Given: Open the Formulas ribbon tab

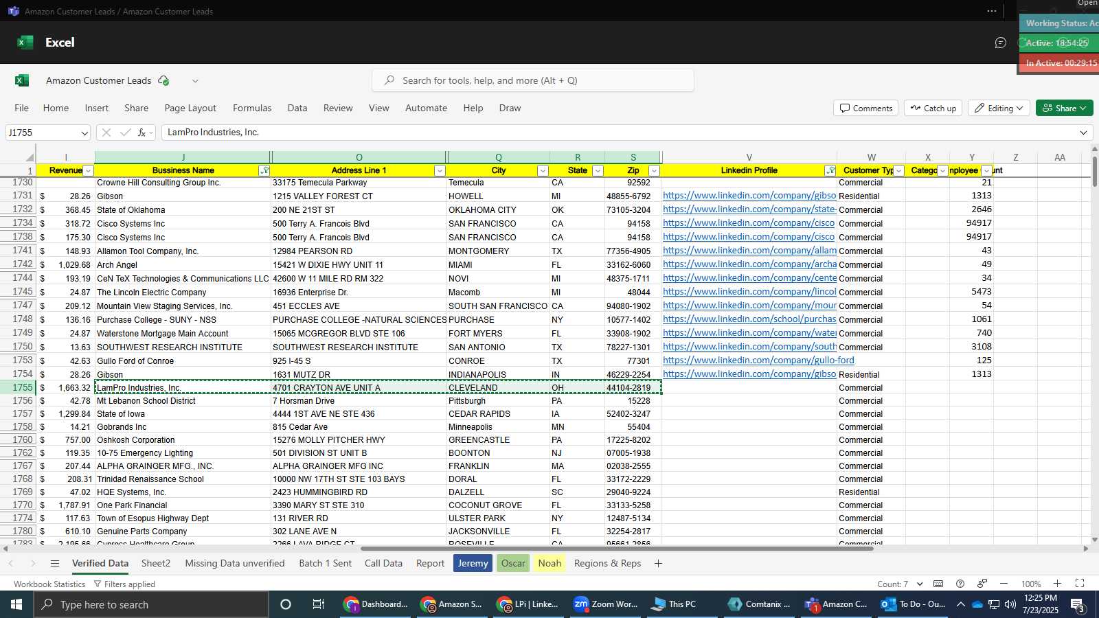Looking at the screenshot, I should 252,108.
